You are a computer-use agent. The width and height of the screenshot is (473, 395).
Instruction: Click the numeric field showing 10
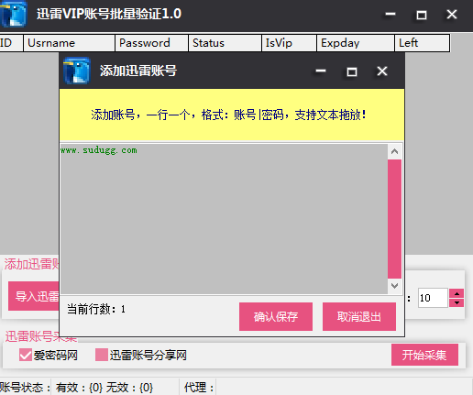tap(433, 298)
